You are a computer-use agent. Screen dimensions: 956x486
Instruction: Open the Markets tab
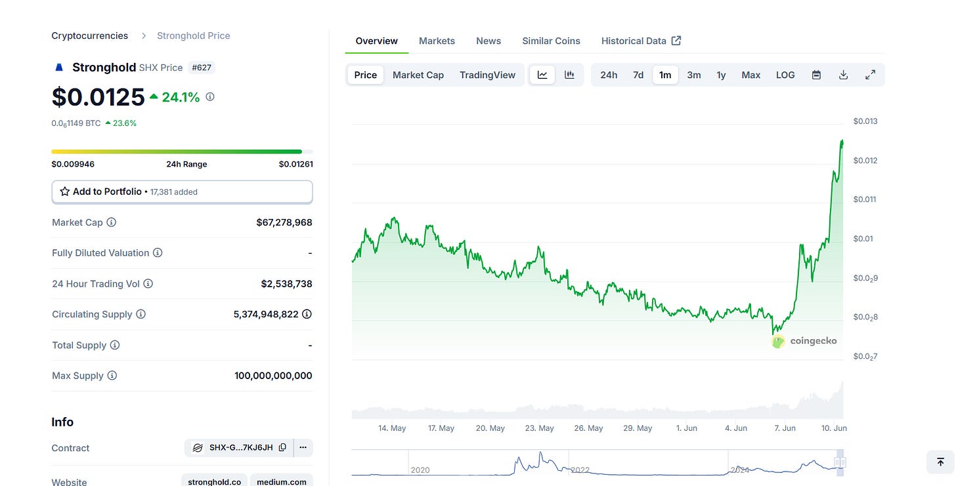(437, 41)
